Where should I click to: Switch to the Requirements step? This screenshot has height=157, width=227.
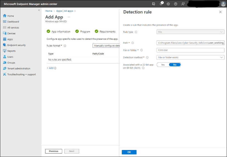point(105,31)
